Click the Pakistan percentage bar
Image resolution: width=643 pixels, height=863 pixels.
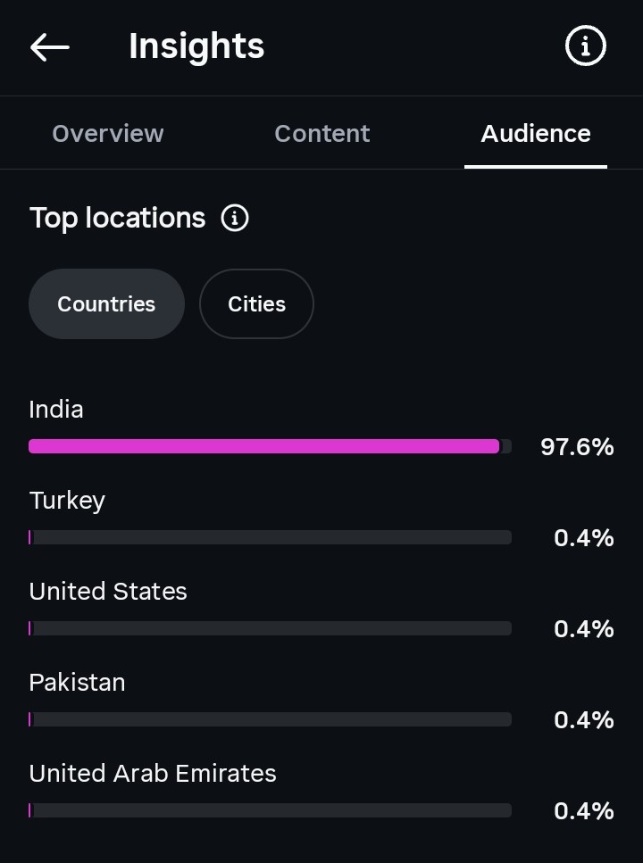(x=270, y=719)
